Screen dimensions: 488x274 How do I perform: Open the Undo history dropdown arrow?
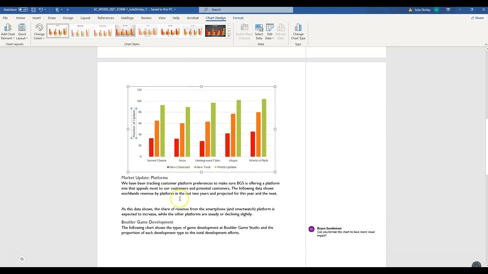coord(45,10)
